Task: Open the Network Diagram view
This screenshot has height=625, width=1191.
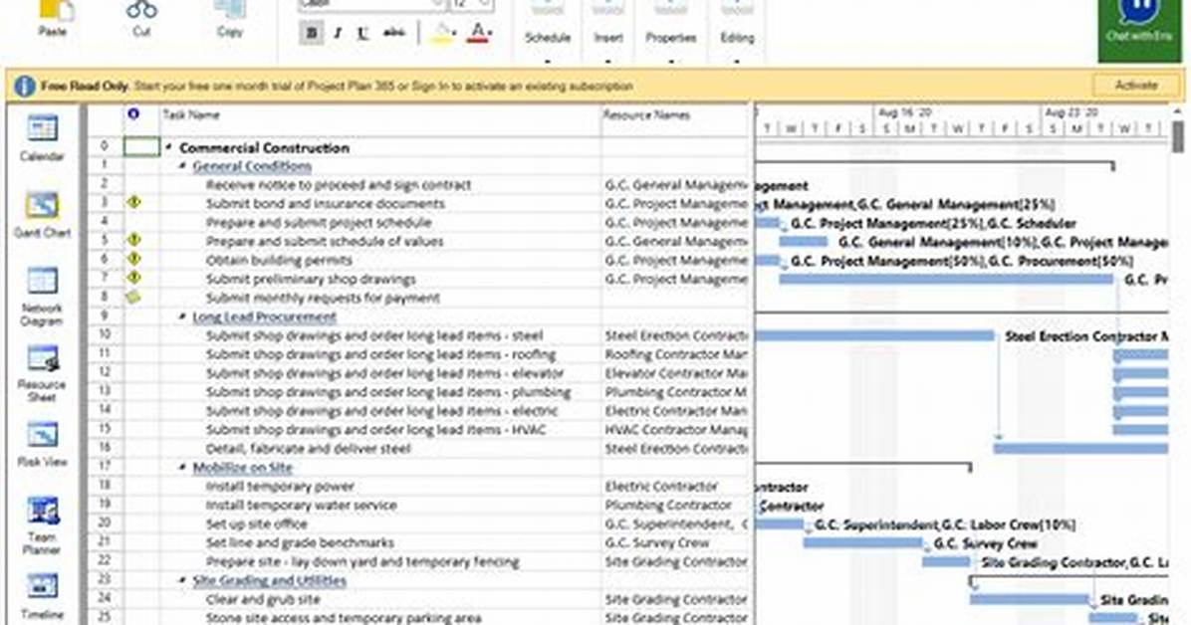Action: (x=42, y=296)
